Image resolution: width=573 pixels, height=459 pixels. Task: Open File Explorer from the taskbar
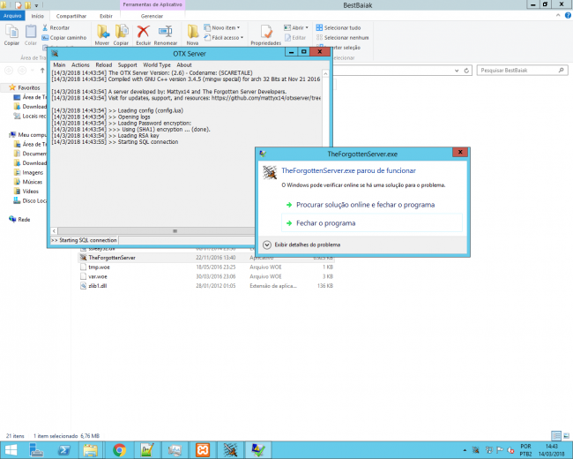click(x=91, y=450)
